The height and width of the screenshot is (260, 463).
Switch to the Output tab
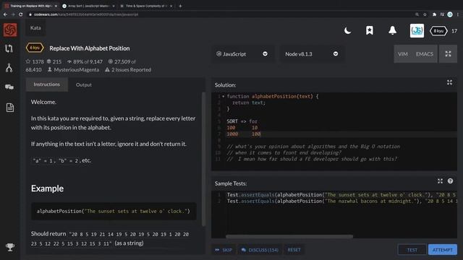pos(84,85)
